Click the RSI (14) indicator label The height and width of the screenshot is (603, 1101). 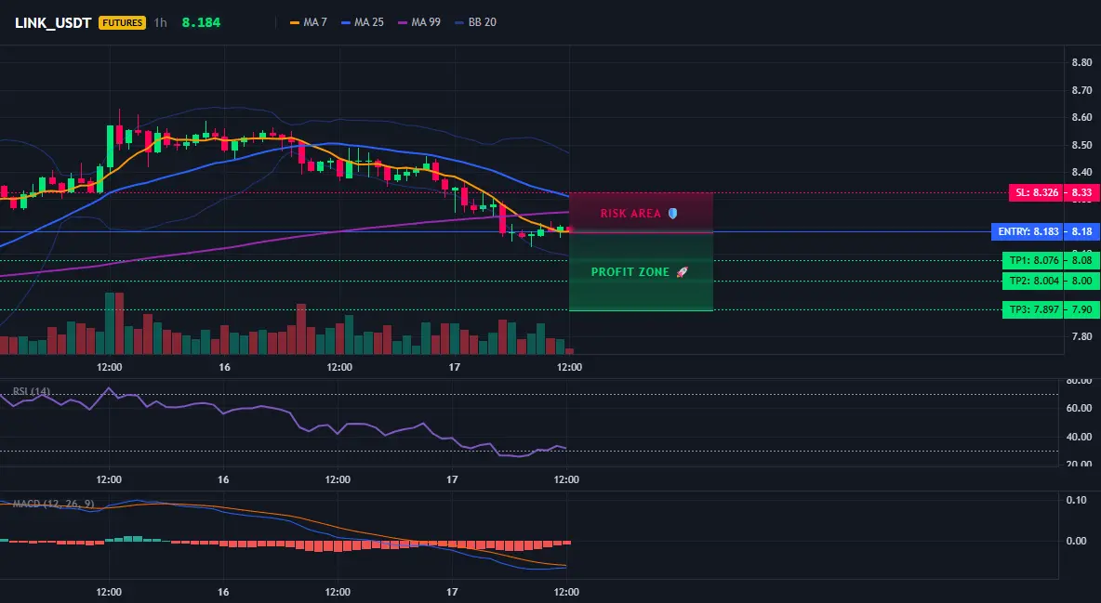[32, 392]
